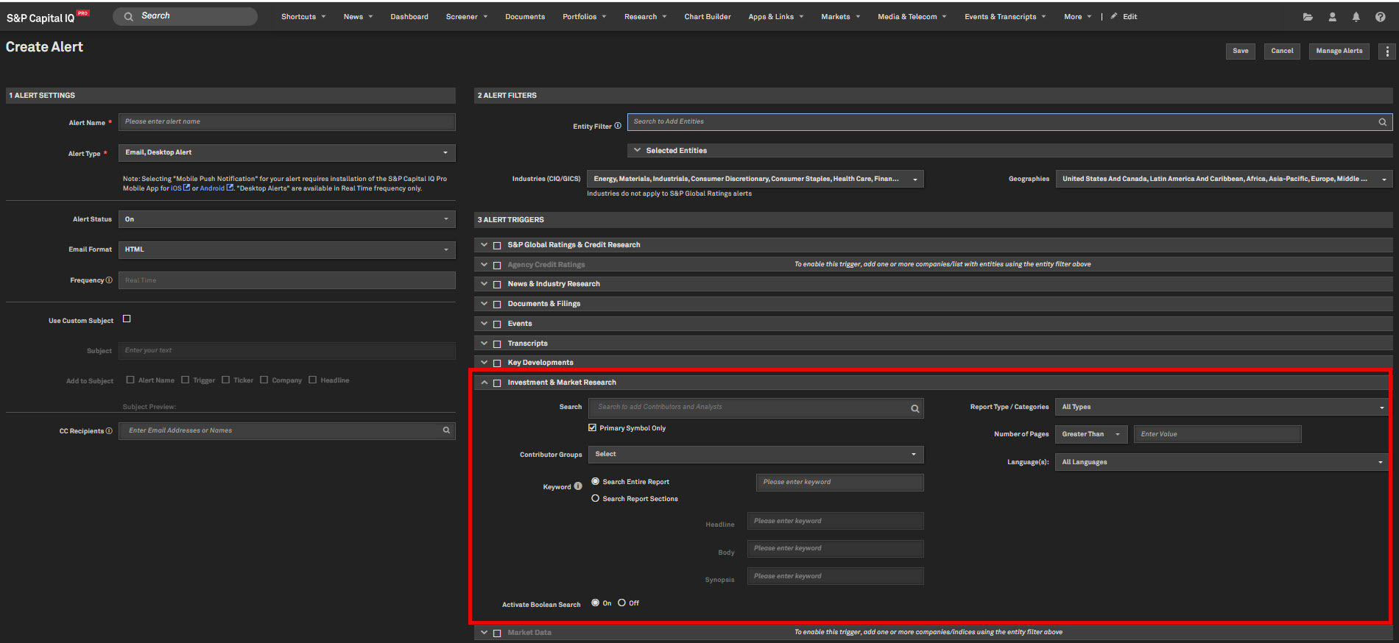
Task: Turn Off the Activate Boolean Search option
Action: [x=621, y=603]
